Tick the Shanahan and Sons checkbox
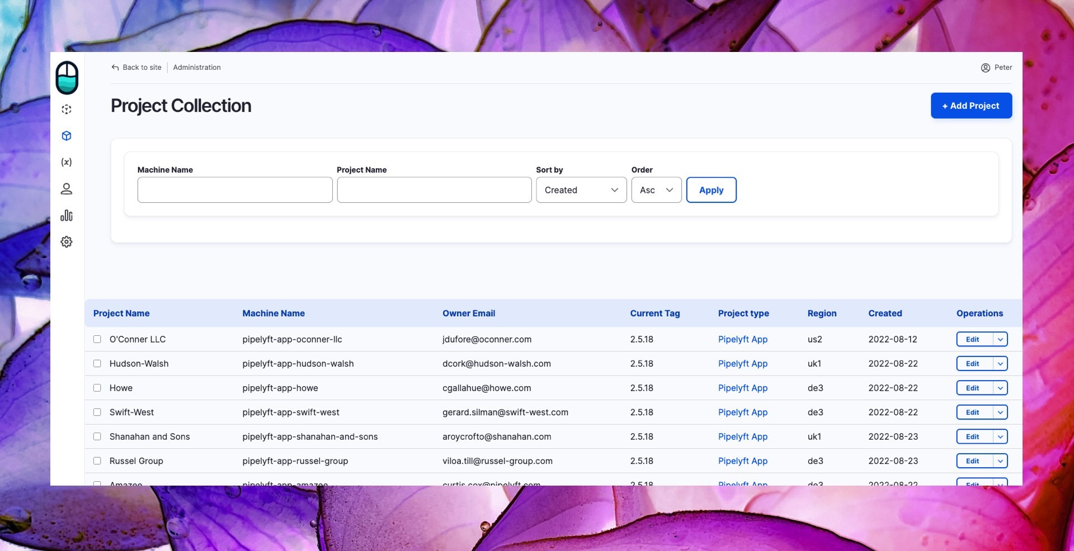The image size is (1074, 551). coord(97,436)
